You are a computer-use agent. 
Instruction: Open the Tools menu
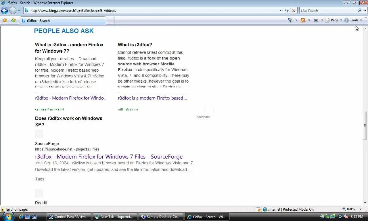coord(353,20)
